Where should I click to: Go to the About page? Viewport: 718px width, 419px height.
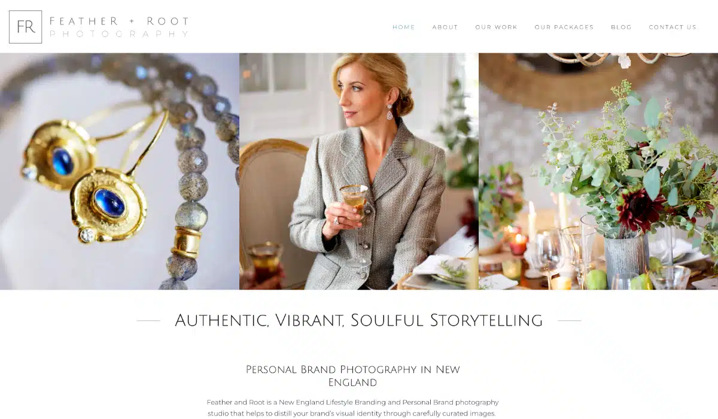(x=445, y=27)
